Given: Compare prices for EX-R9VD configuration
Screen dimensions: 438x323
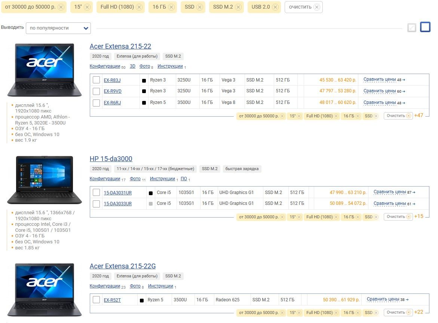Looking at the screenshot, I should pyautogui.click(x=380, y=91).
